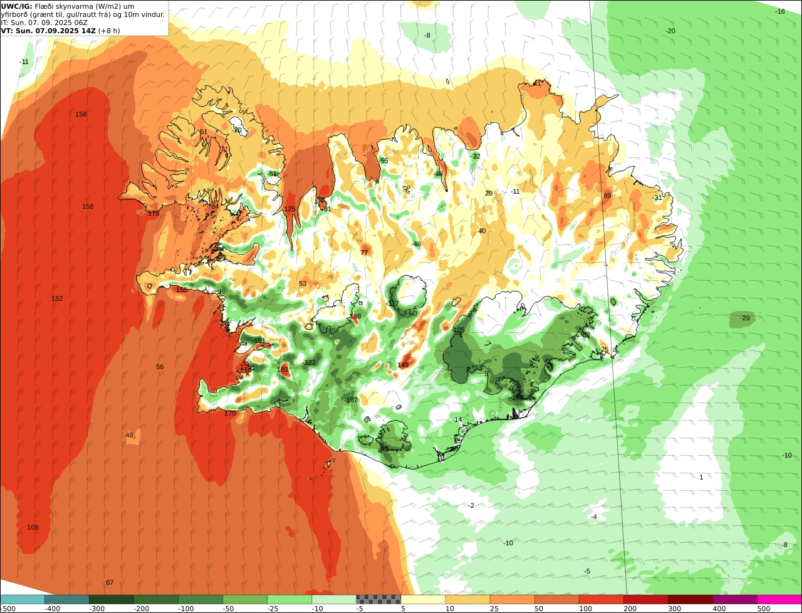Click the light green -25 to -10 swatch
802x613 pixels.
[x=289, y=599]
